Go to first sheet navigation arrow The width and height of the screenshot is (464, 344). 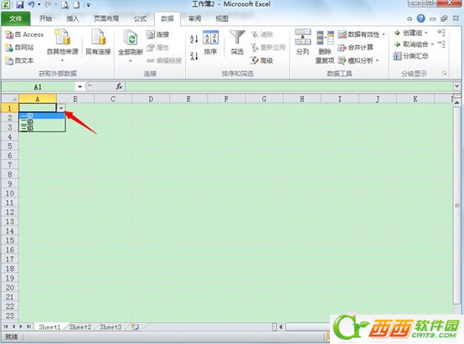pos(6,326)
